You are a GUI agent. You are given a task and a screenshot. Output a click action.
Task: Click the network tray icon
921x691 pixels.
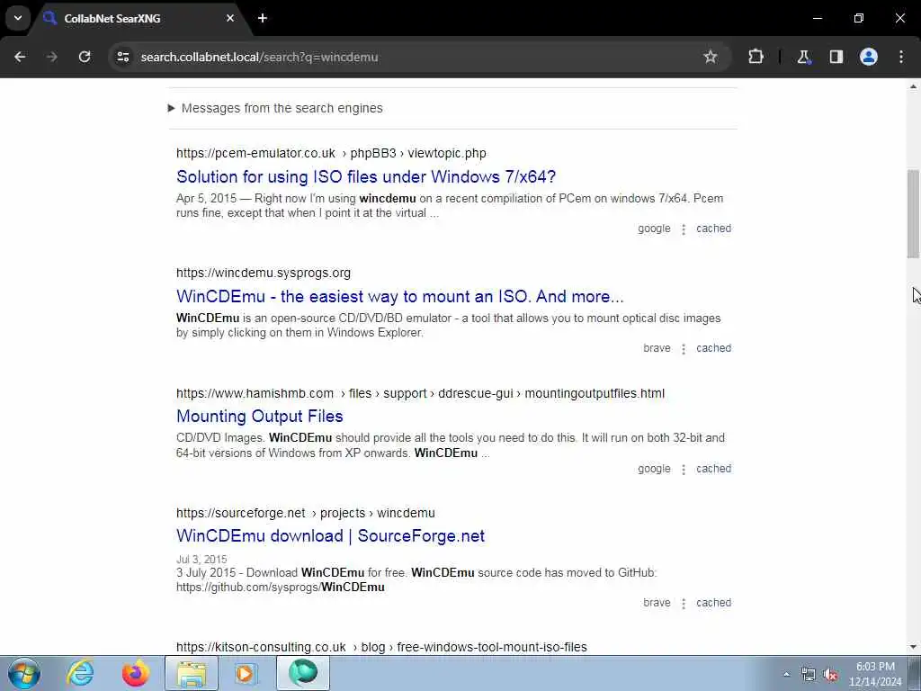click(809, 675)
